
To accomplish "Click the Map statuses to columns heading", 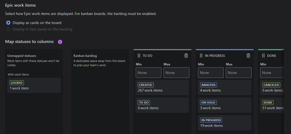I will point(29,41).
